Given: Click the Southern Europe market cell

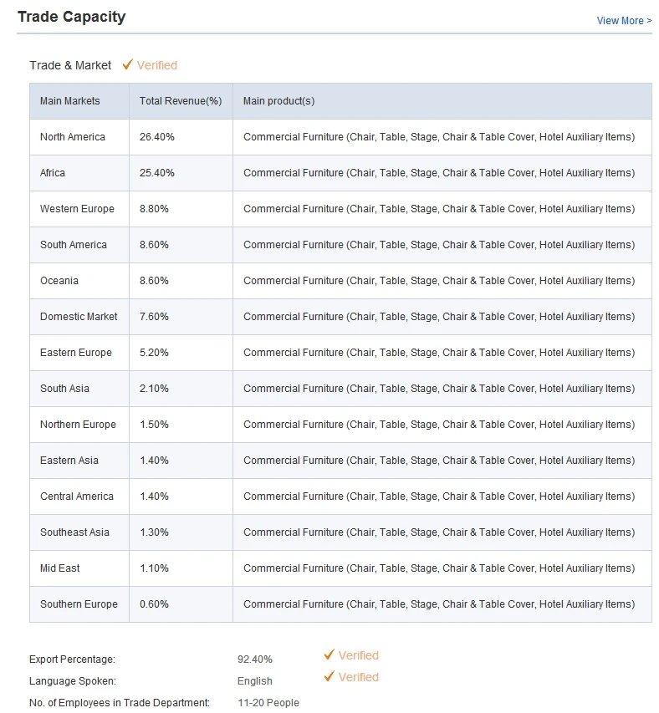Looking at the screenshot, I should [x=79, y=604].
